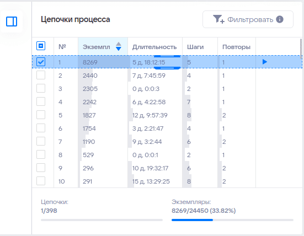Screen dimensions: 304x236
Task: Click the info icon on Фильтровать button
Action: [x=280, y=19]
